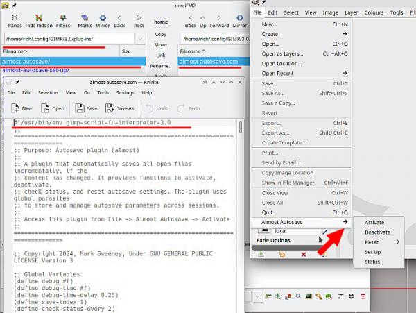Click the Up directory arrow in right pane
The image size is (416, 313).
[x=202, y=18]
